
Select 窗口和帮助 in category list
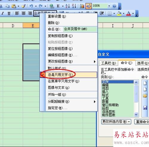coord(118,105)
